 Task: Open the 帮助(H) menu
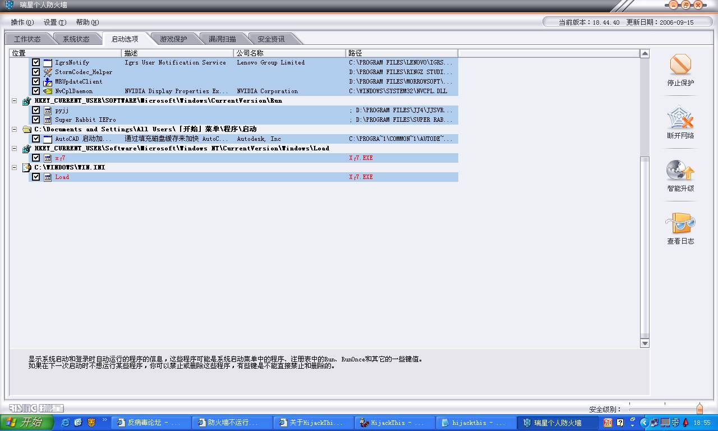88,22
